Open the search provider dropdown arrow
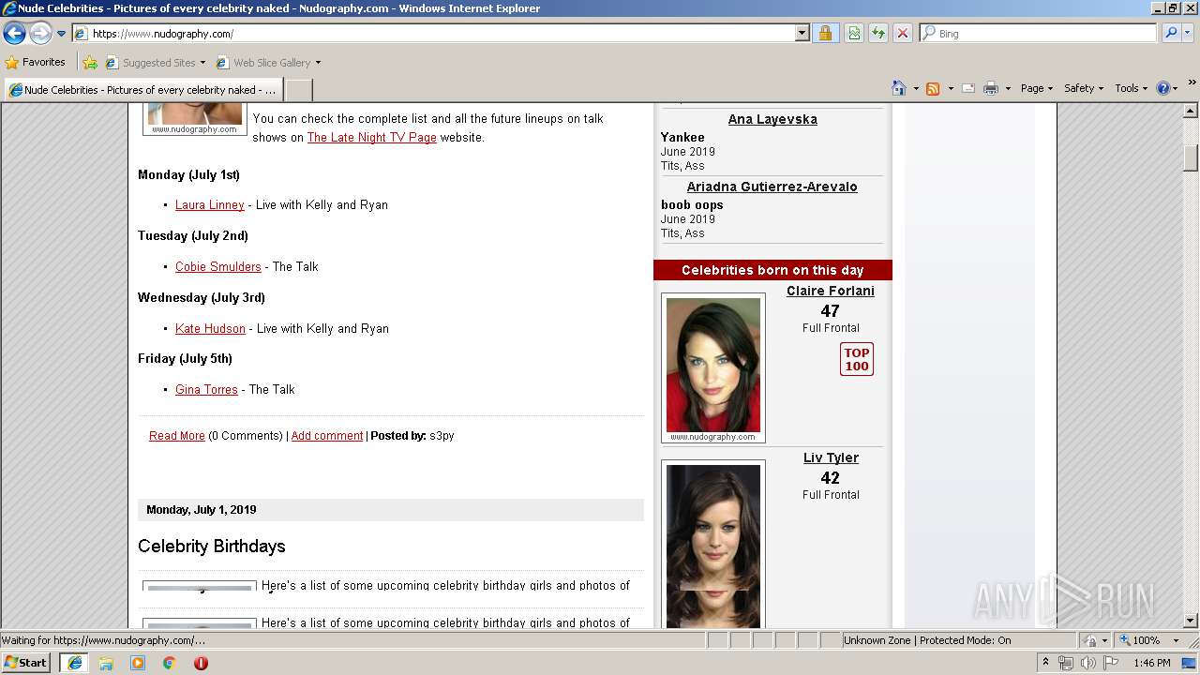The image size is (1200, 675). [x=1188, y=34]
